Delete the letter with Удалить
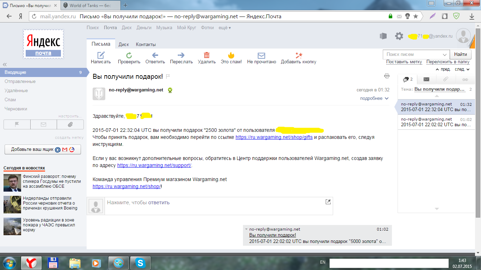Screen dimensions: 481x270 point(207,58)
